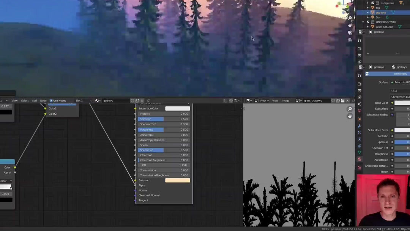Click the Sun lamp icon in the outliner
The width and height of the screenshot is (410, 231).
coord(372,17)
